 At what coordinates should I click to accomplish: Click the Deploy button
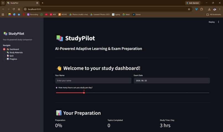(212, 22)
